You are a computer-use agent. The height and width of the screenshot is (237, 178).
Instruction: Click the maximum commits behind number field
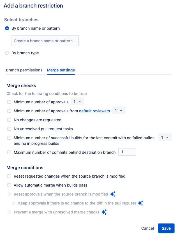(127, 152)
